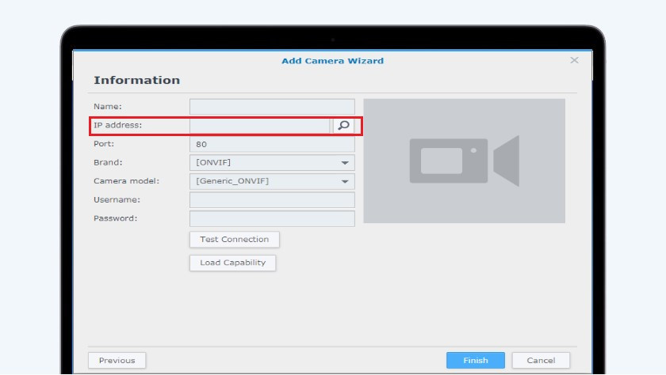Click the Information section heading

point(136,81)
